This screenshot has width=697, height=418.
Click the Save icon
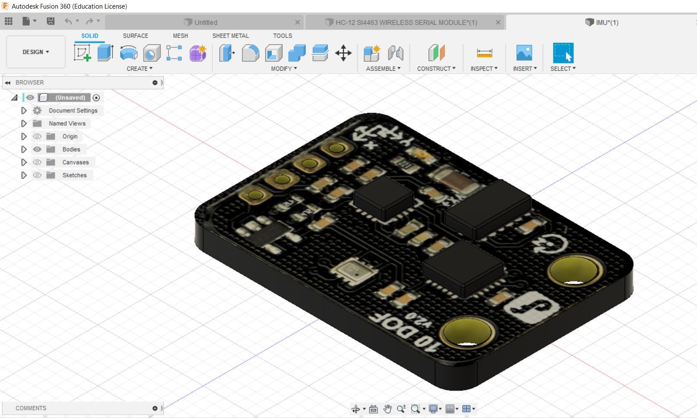click(x=50, y=21)
